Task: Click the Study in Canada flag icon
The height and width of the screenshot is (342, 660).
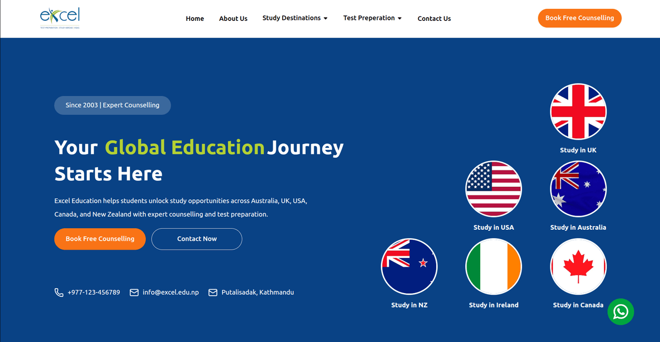Action: pyautogui.click(x=578, y=267)
